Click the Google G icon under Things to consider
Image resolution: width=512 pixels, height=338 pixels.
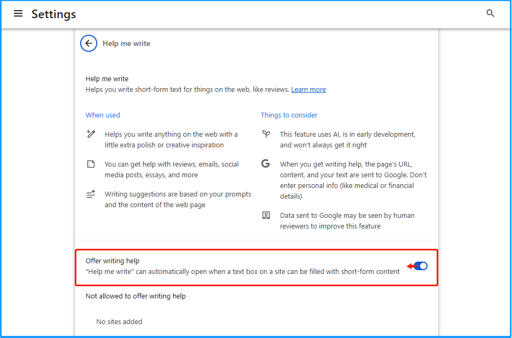pyautogui.click(x=266, y=164)
